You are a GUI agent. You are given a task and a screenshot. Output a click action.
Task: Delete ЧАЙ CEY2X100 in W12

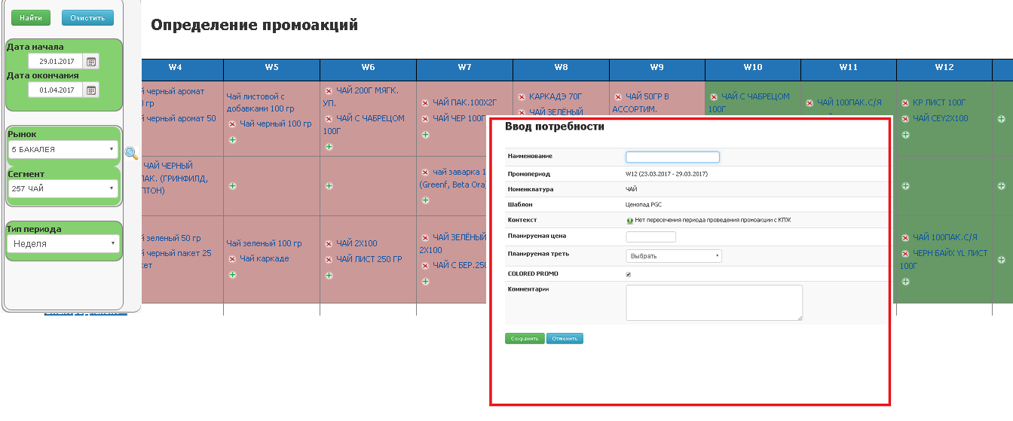click(905, 119)
